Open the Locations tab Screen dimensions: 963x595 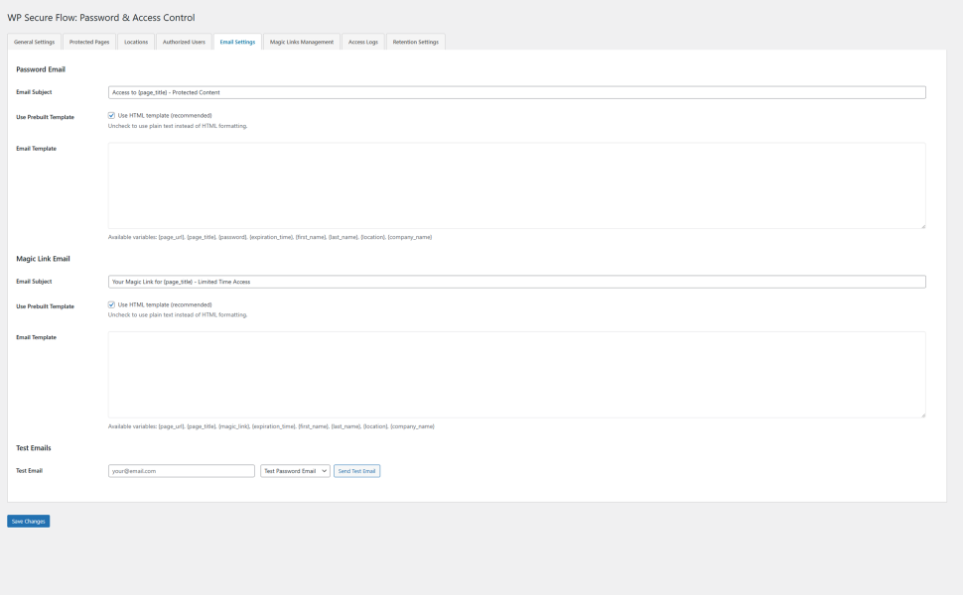(x=136, y=42)
